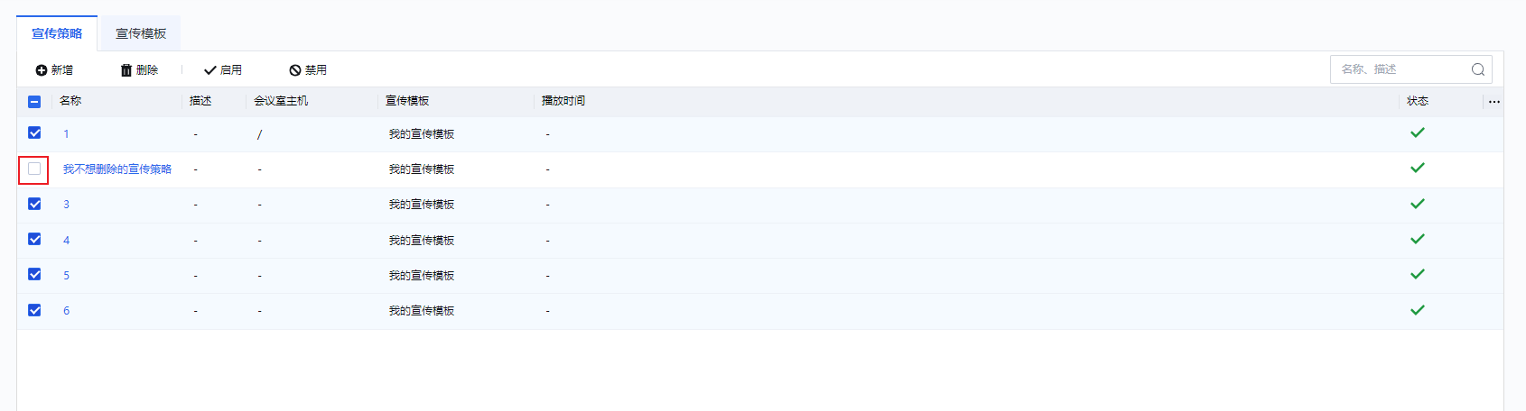Click the 状态 column header
This screenshot has height=411, width=1526.
tap(1418, 101)
